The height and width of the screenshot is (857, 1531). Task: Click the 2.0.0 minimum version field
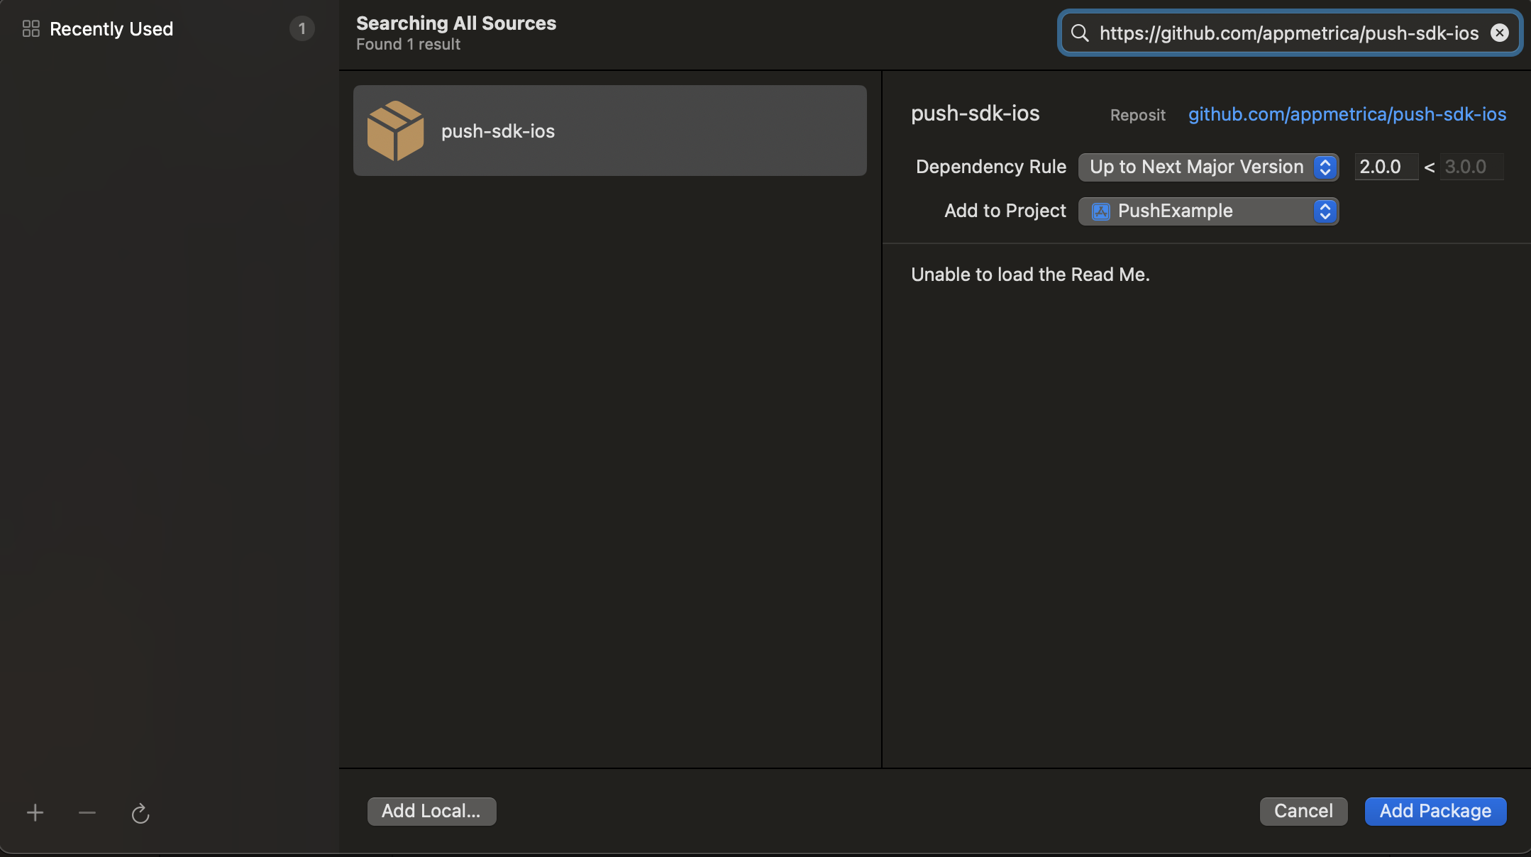point(1385,167)
